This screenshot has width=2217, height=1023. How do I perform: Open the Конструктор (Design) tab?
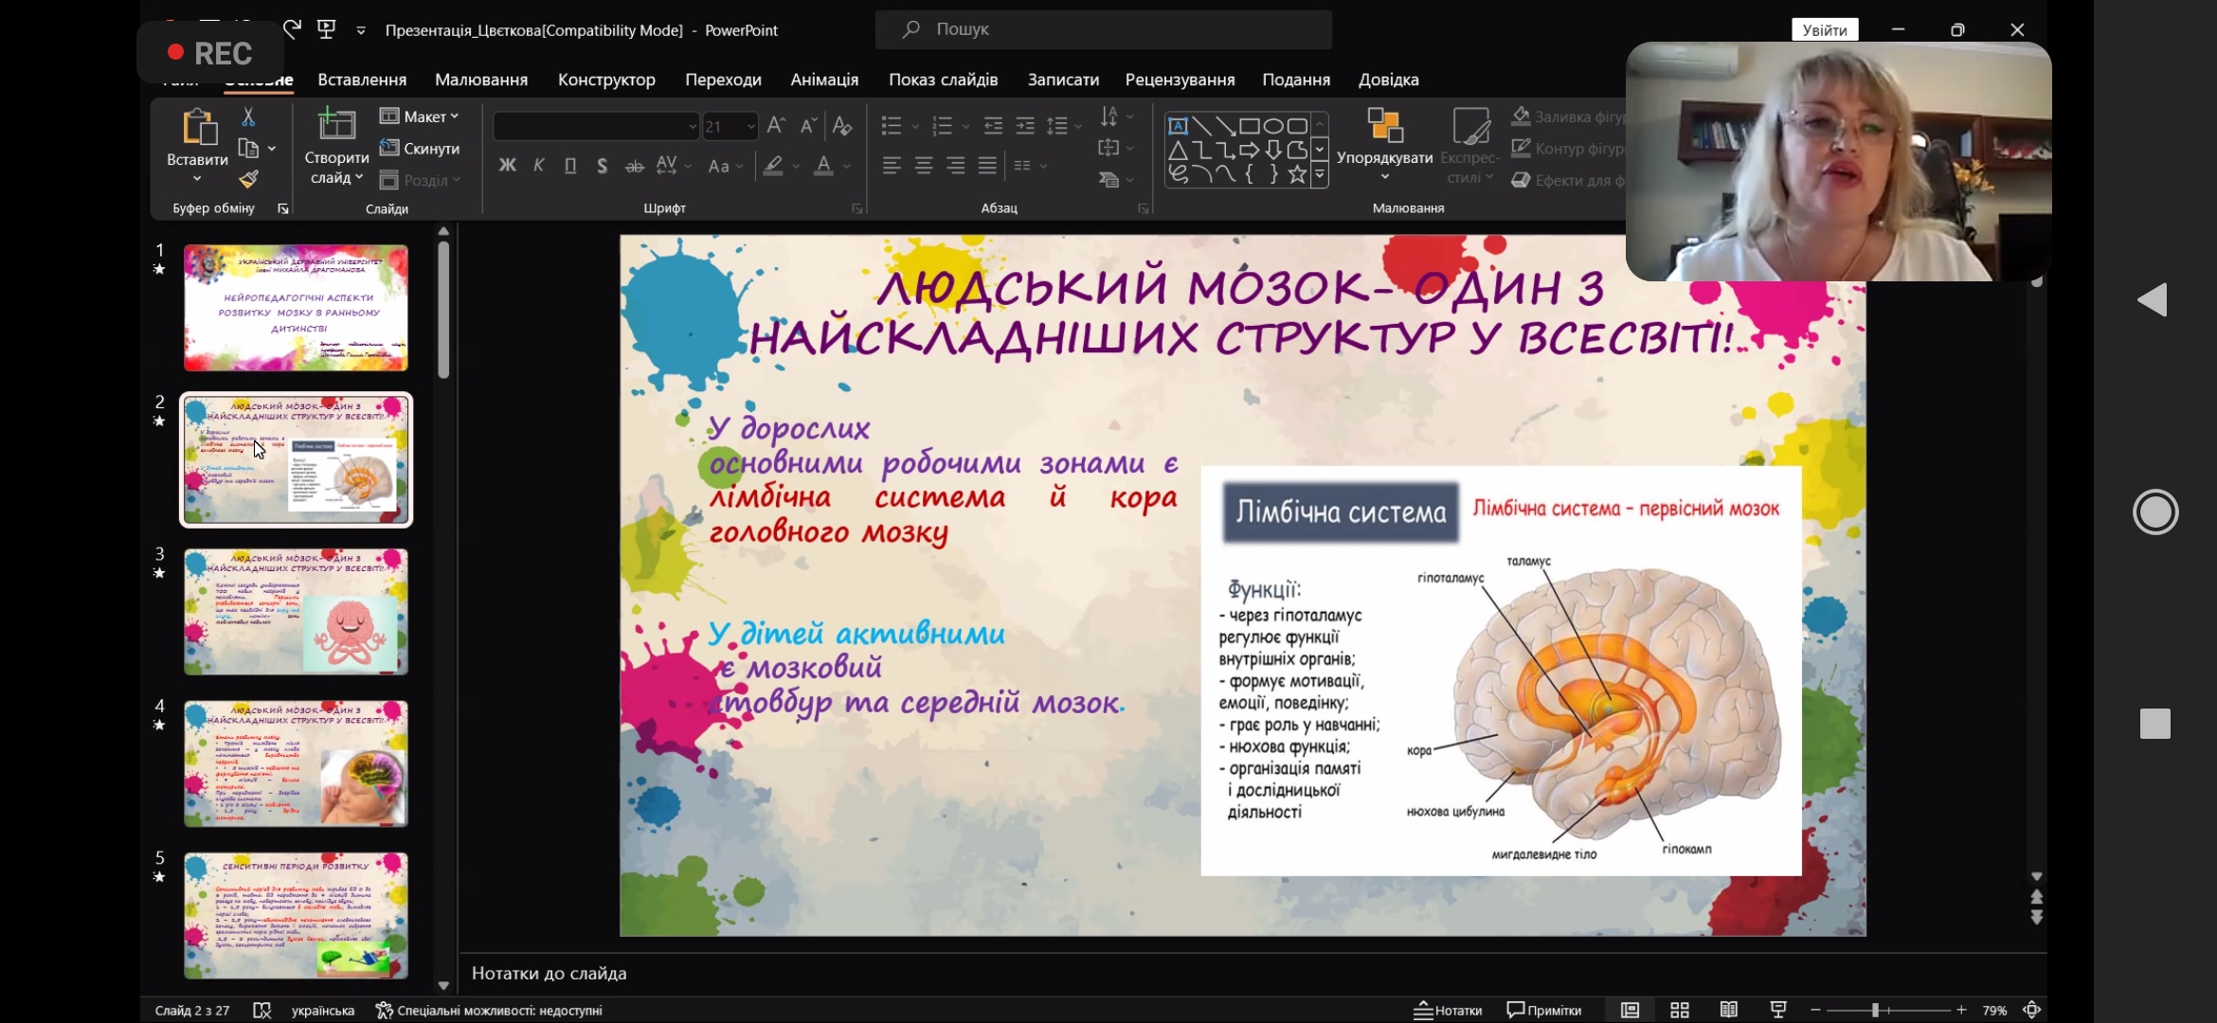coord(606,80)
